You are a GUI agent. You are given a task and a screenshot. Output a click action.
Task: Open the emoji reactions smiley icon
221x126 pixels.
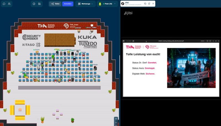point(34,4)
